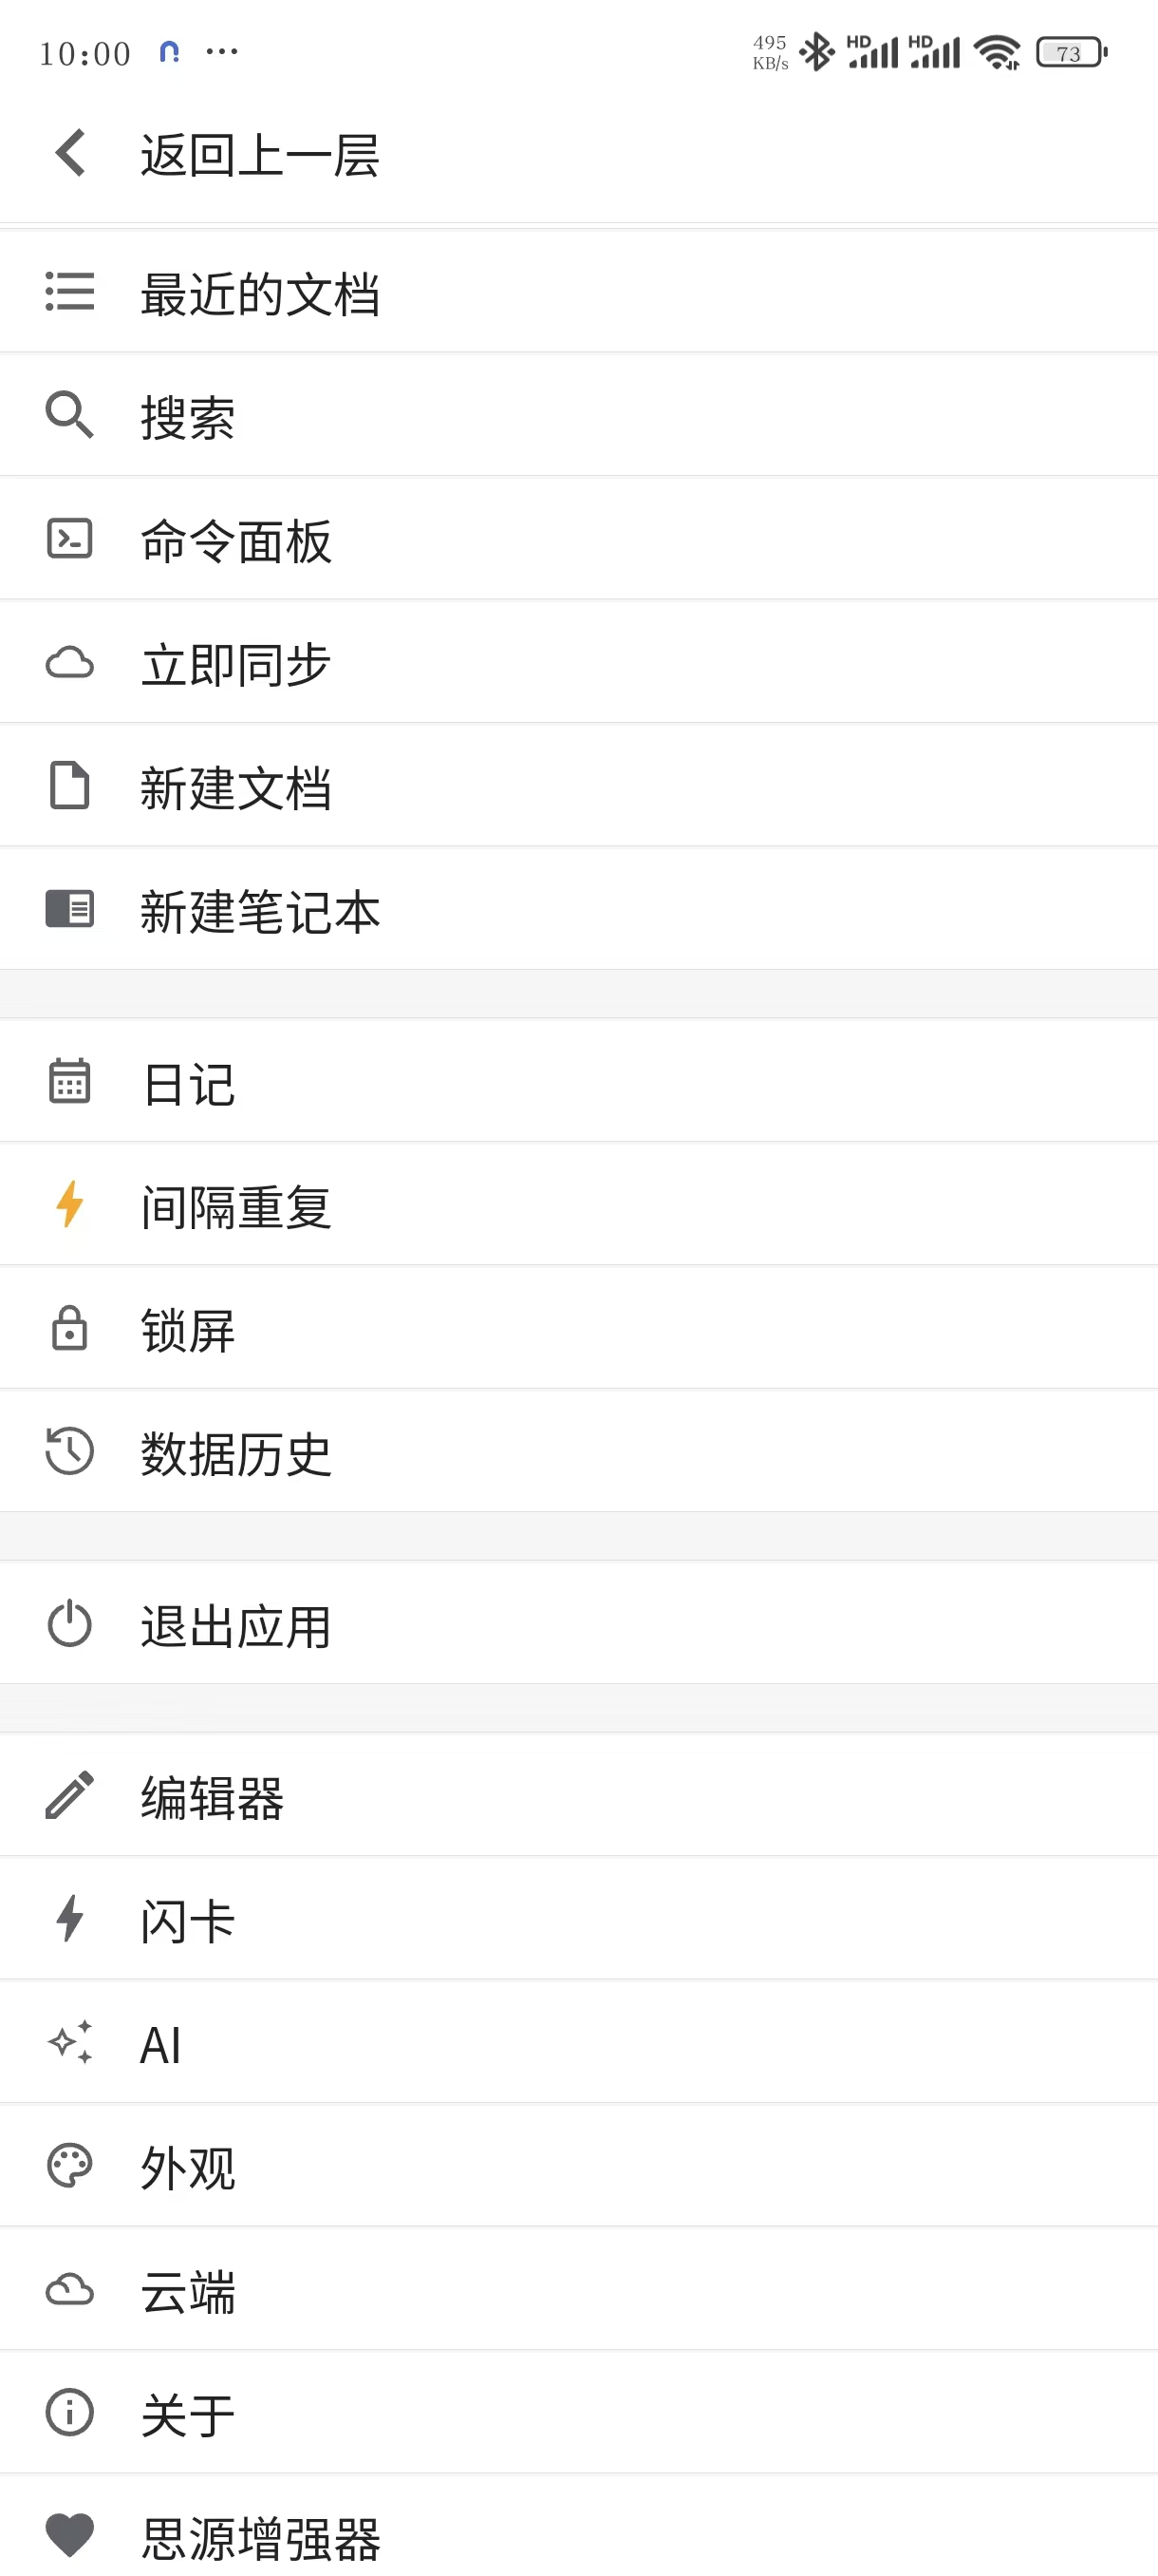The image size is (1158, 2576).
Task: Click the Lock Screen padlock icon
Action: point(69,1329)
